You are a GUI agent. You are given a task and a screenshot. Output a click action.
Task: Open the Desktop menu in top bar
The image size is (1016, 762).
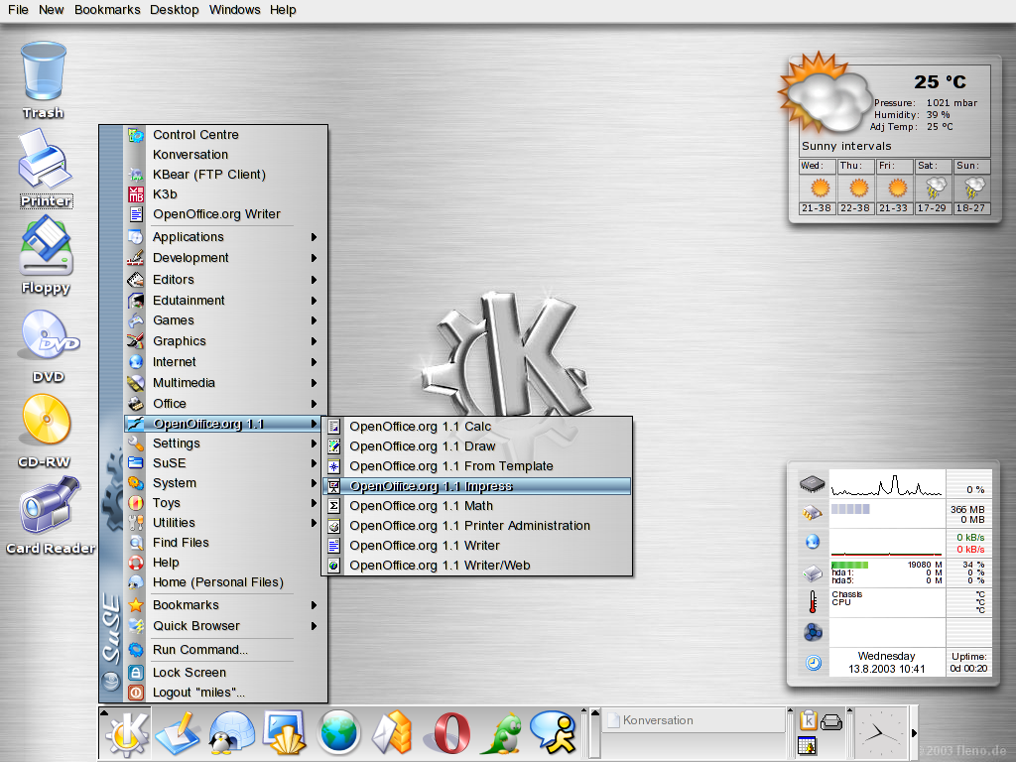tap(174, 10)
